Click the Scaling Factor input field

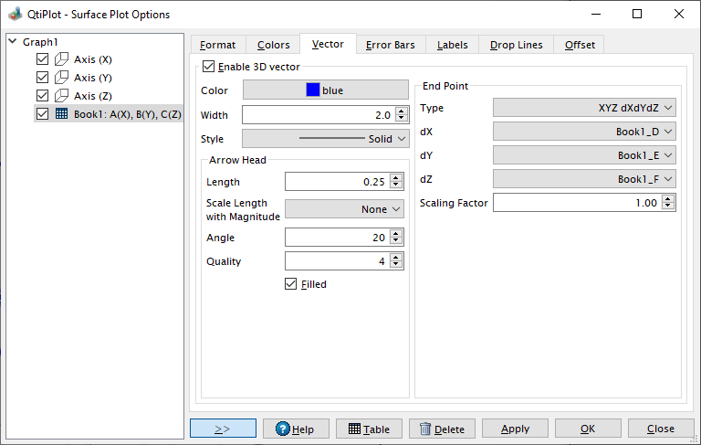[x=577, y=203]
